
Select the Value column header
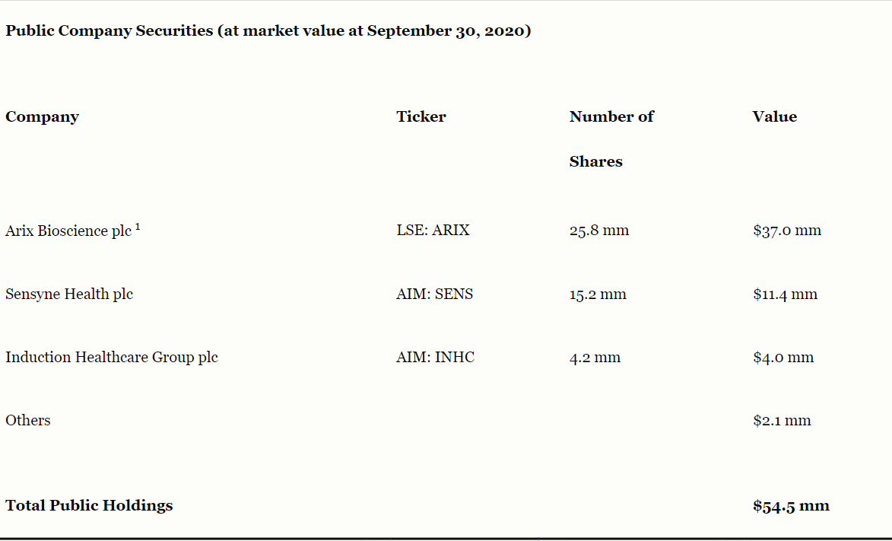click(x=774, y=116)
